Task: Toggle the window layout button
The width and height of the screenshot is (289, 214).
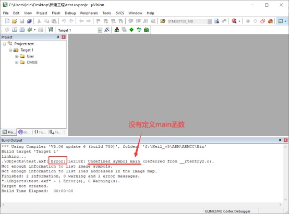Action: tap(280, 21)
